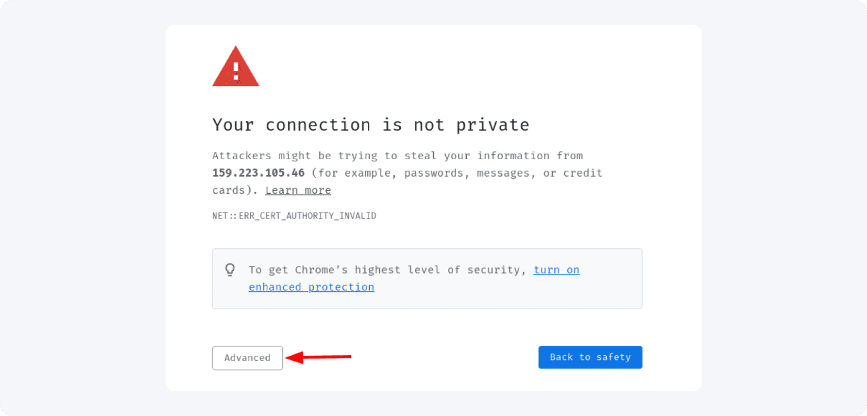Click the heading Your connection is not private
This screenshot has width=867, height=416.
click(370, 125)
